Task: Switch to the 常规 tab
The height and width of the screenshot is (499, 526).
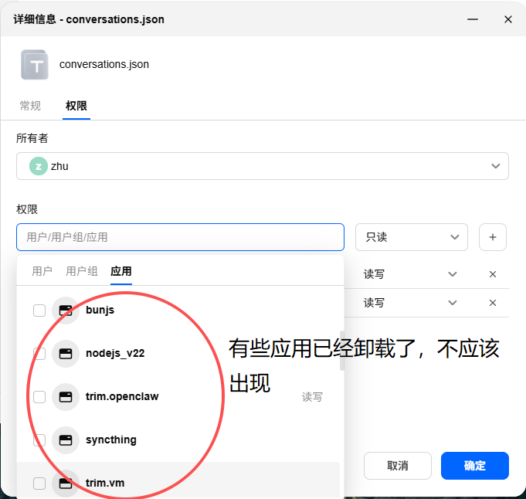Action: [30, 106]
